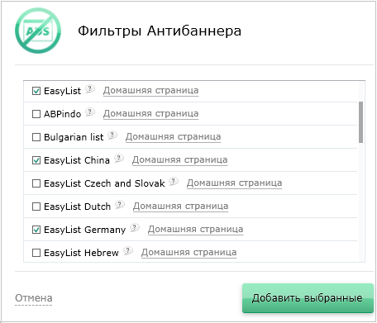Click the Отмена cancel link
Screen dimensions: 377x323
[34, 298]
